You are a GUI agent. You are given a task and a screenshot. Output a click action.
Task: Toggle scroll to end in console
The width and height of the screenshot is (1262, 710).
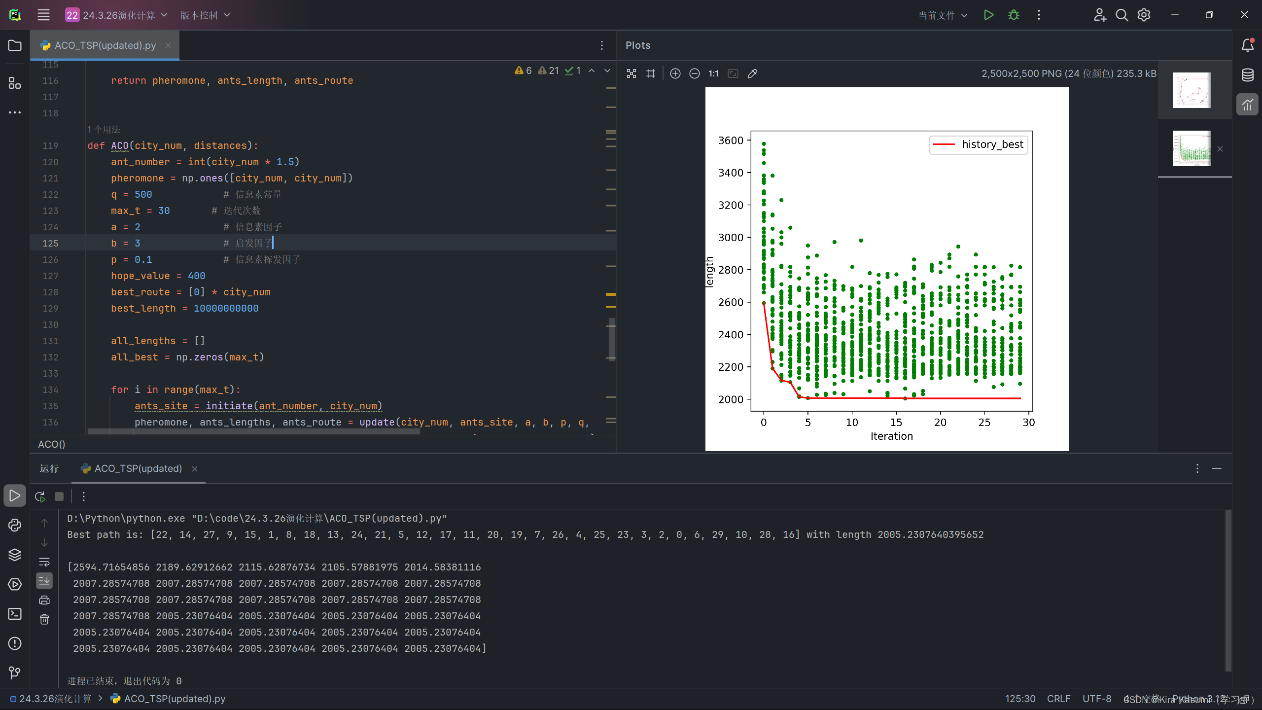tap(44, 581)
